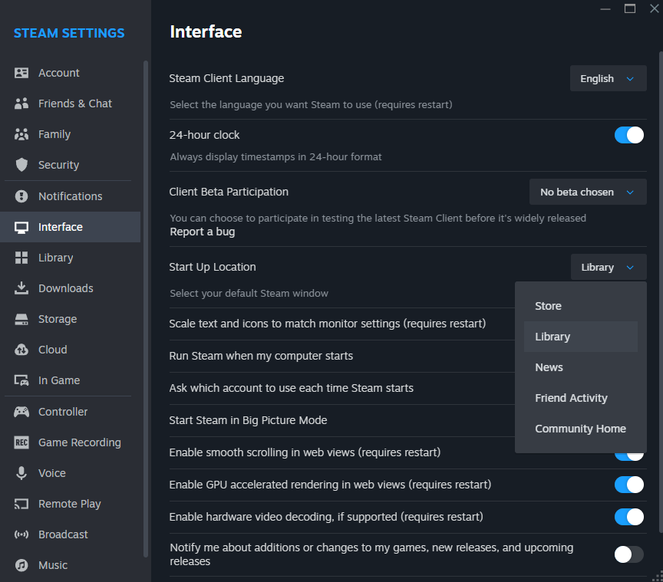The image size is (663, 582).
Task: Open Friends & Chat via its people icon
Action: point(21,104)
